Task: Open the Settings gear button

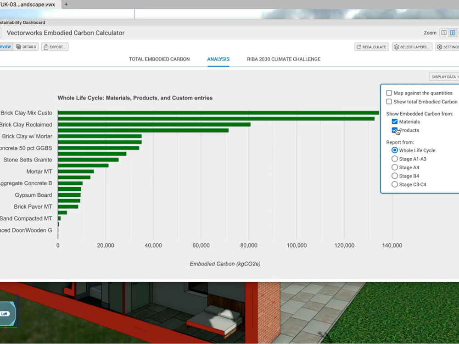Action: pyautogui.click(x=447, y=47)
